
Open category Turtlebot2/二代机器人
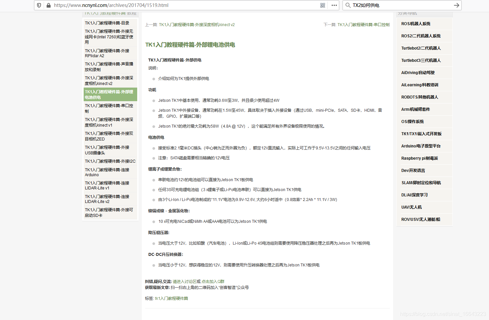tap(421, 48)
